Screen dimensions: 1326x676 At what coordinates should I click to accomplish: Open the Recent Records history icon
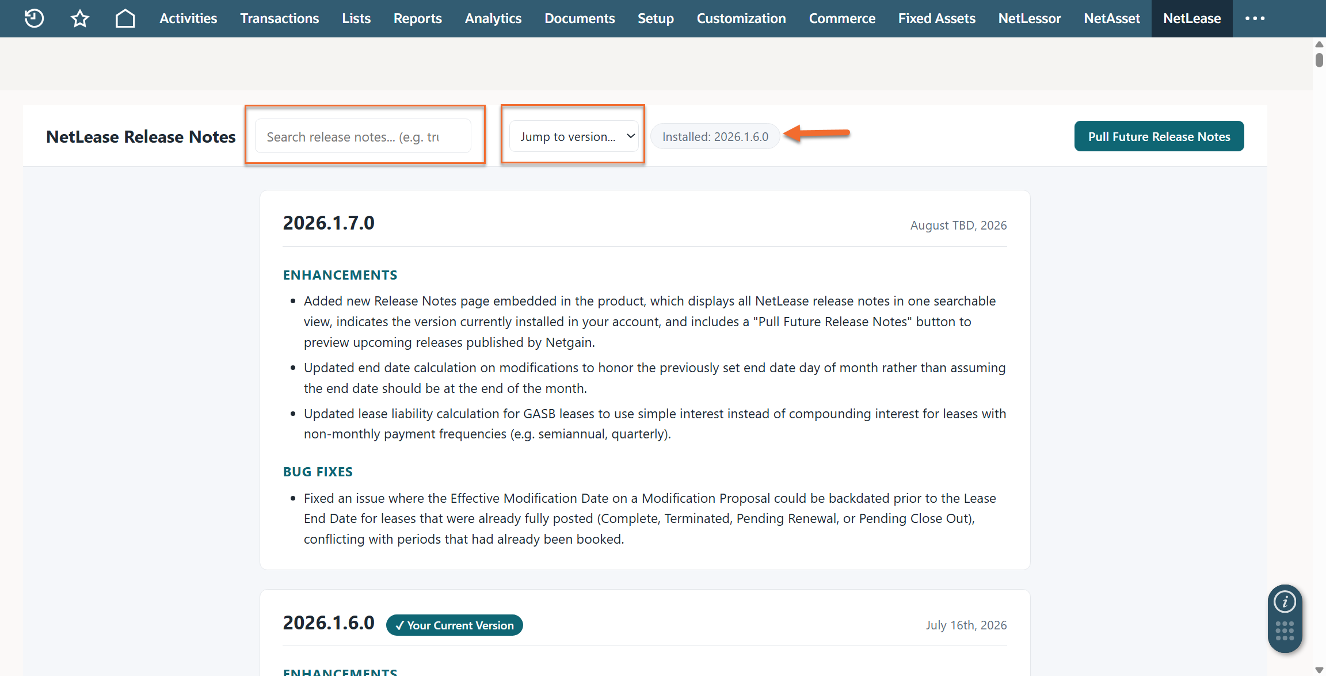coord(34,18)
